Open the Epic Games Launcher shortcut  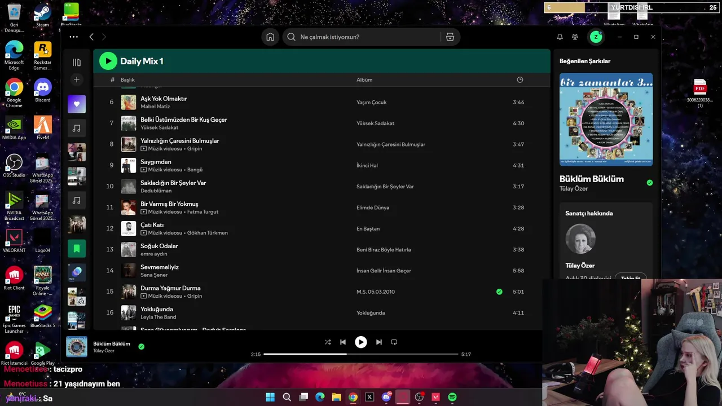pyautogui.click(x=14, y=319)
